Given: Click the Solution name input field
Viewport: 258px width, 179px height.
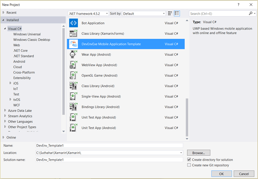Looking at the screenshot, I should tap(109, 160).
